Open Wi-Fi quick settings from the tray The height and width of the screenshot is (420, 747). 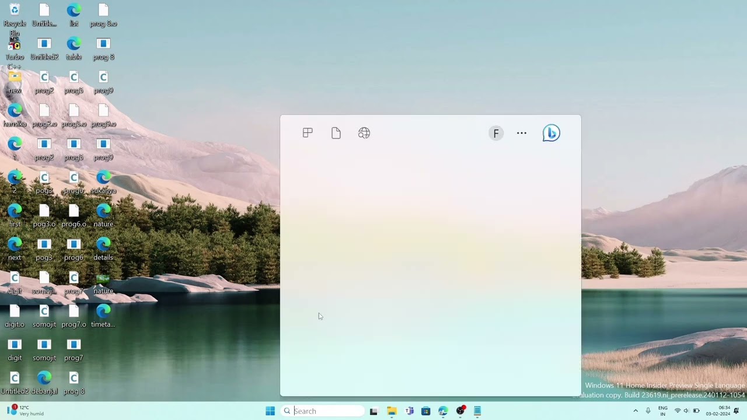click(678, 411)
